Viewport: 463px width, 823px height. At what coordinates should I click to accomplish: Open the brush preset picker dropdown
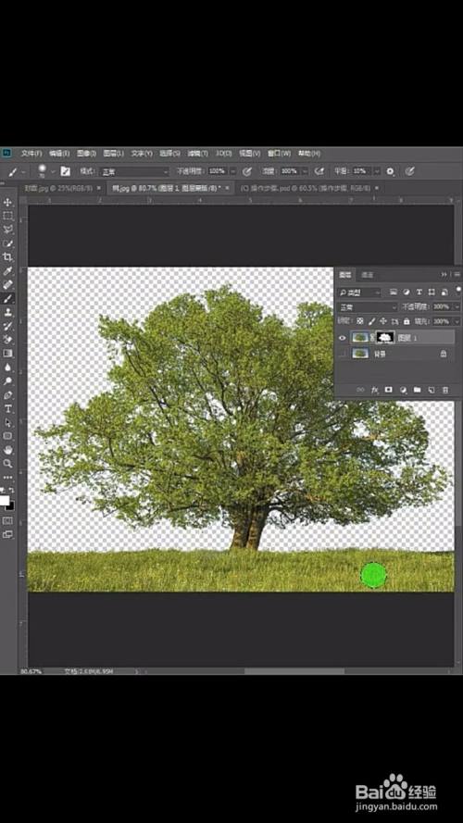point(53,171)
